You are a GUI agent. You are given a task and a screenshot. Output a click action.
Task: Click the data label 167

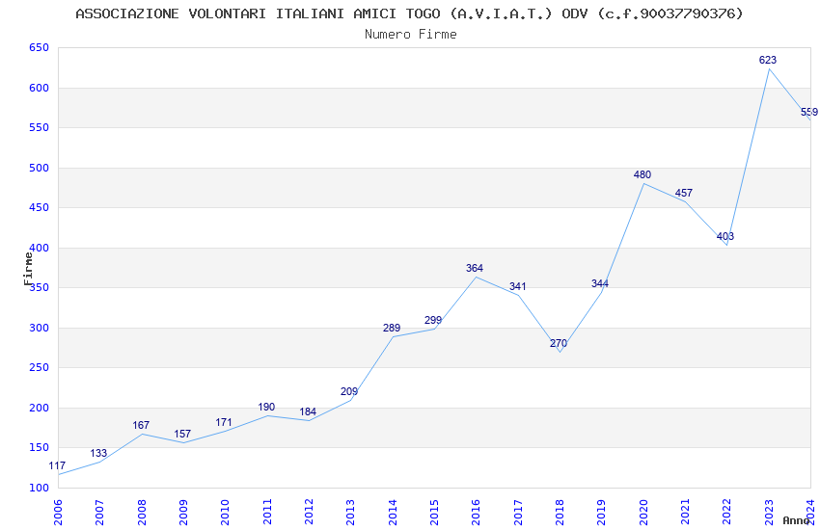(x=141, y=426)
